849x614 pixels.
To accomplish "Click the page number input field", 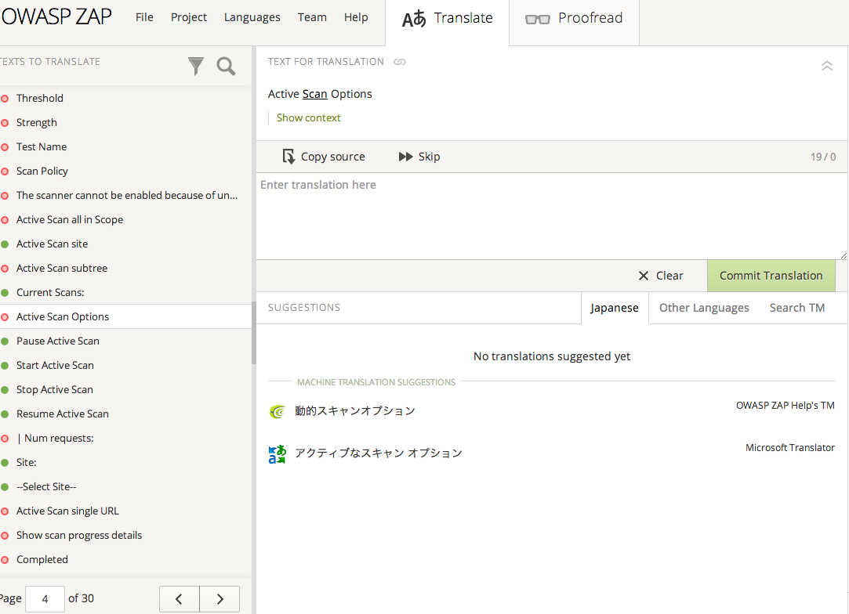I will [x=45, y=599].
